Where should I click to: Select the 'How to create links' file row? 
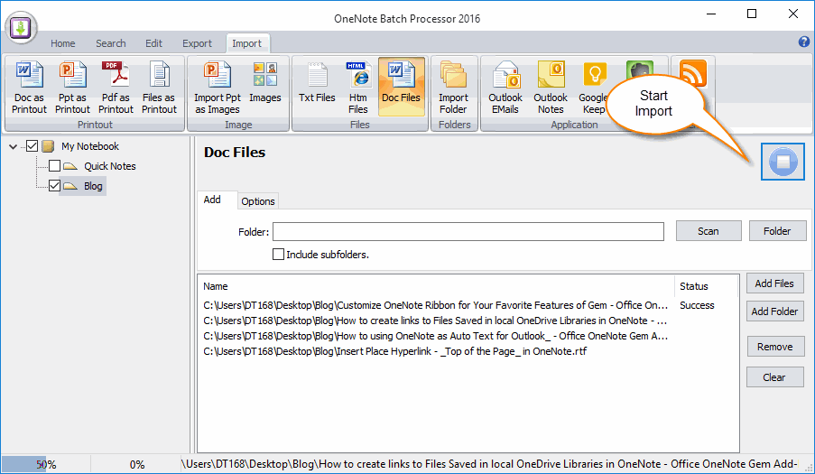468,321
